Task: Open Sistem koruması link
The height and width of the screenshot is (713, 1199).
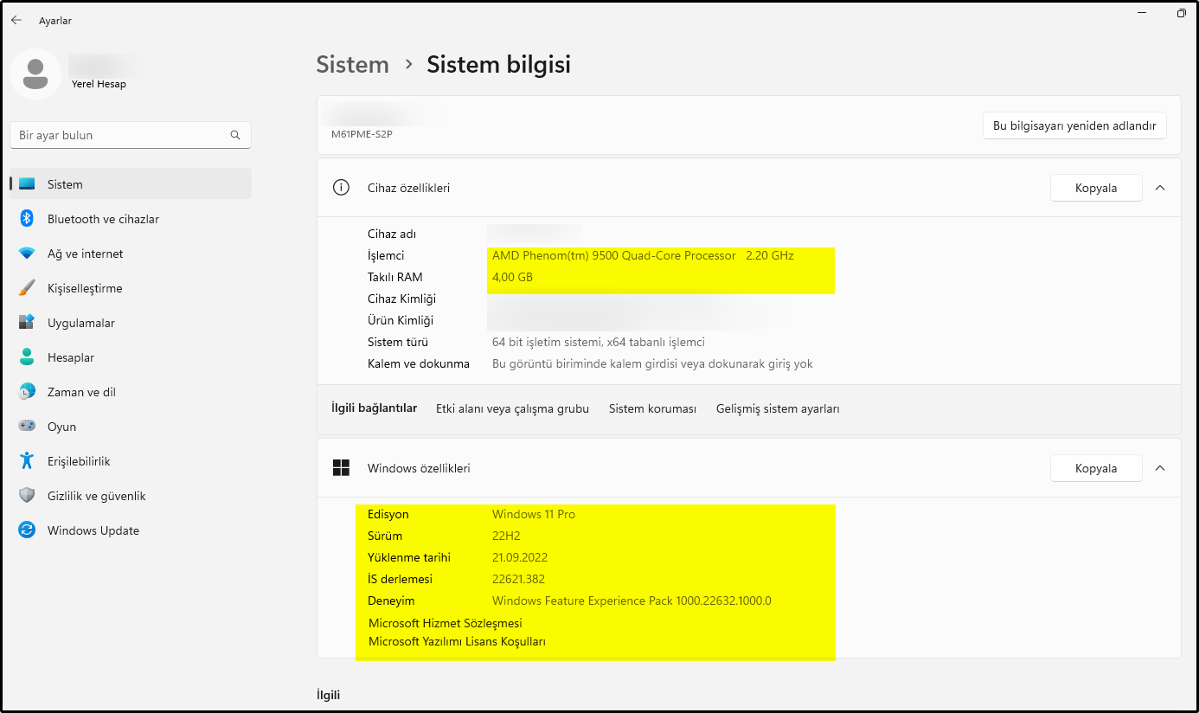Action: tap(652, 408)
